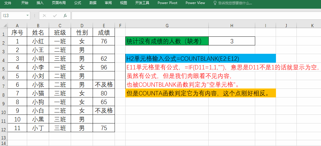Switch to the 数据 ribbon tab
The height and width of the screenshot is (146, 321).
[93, 3]
